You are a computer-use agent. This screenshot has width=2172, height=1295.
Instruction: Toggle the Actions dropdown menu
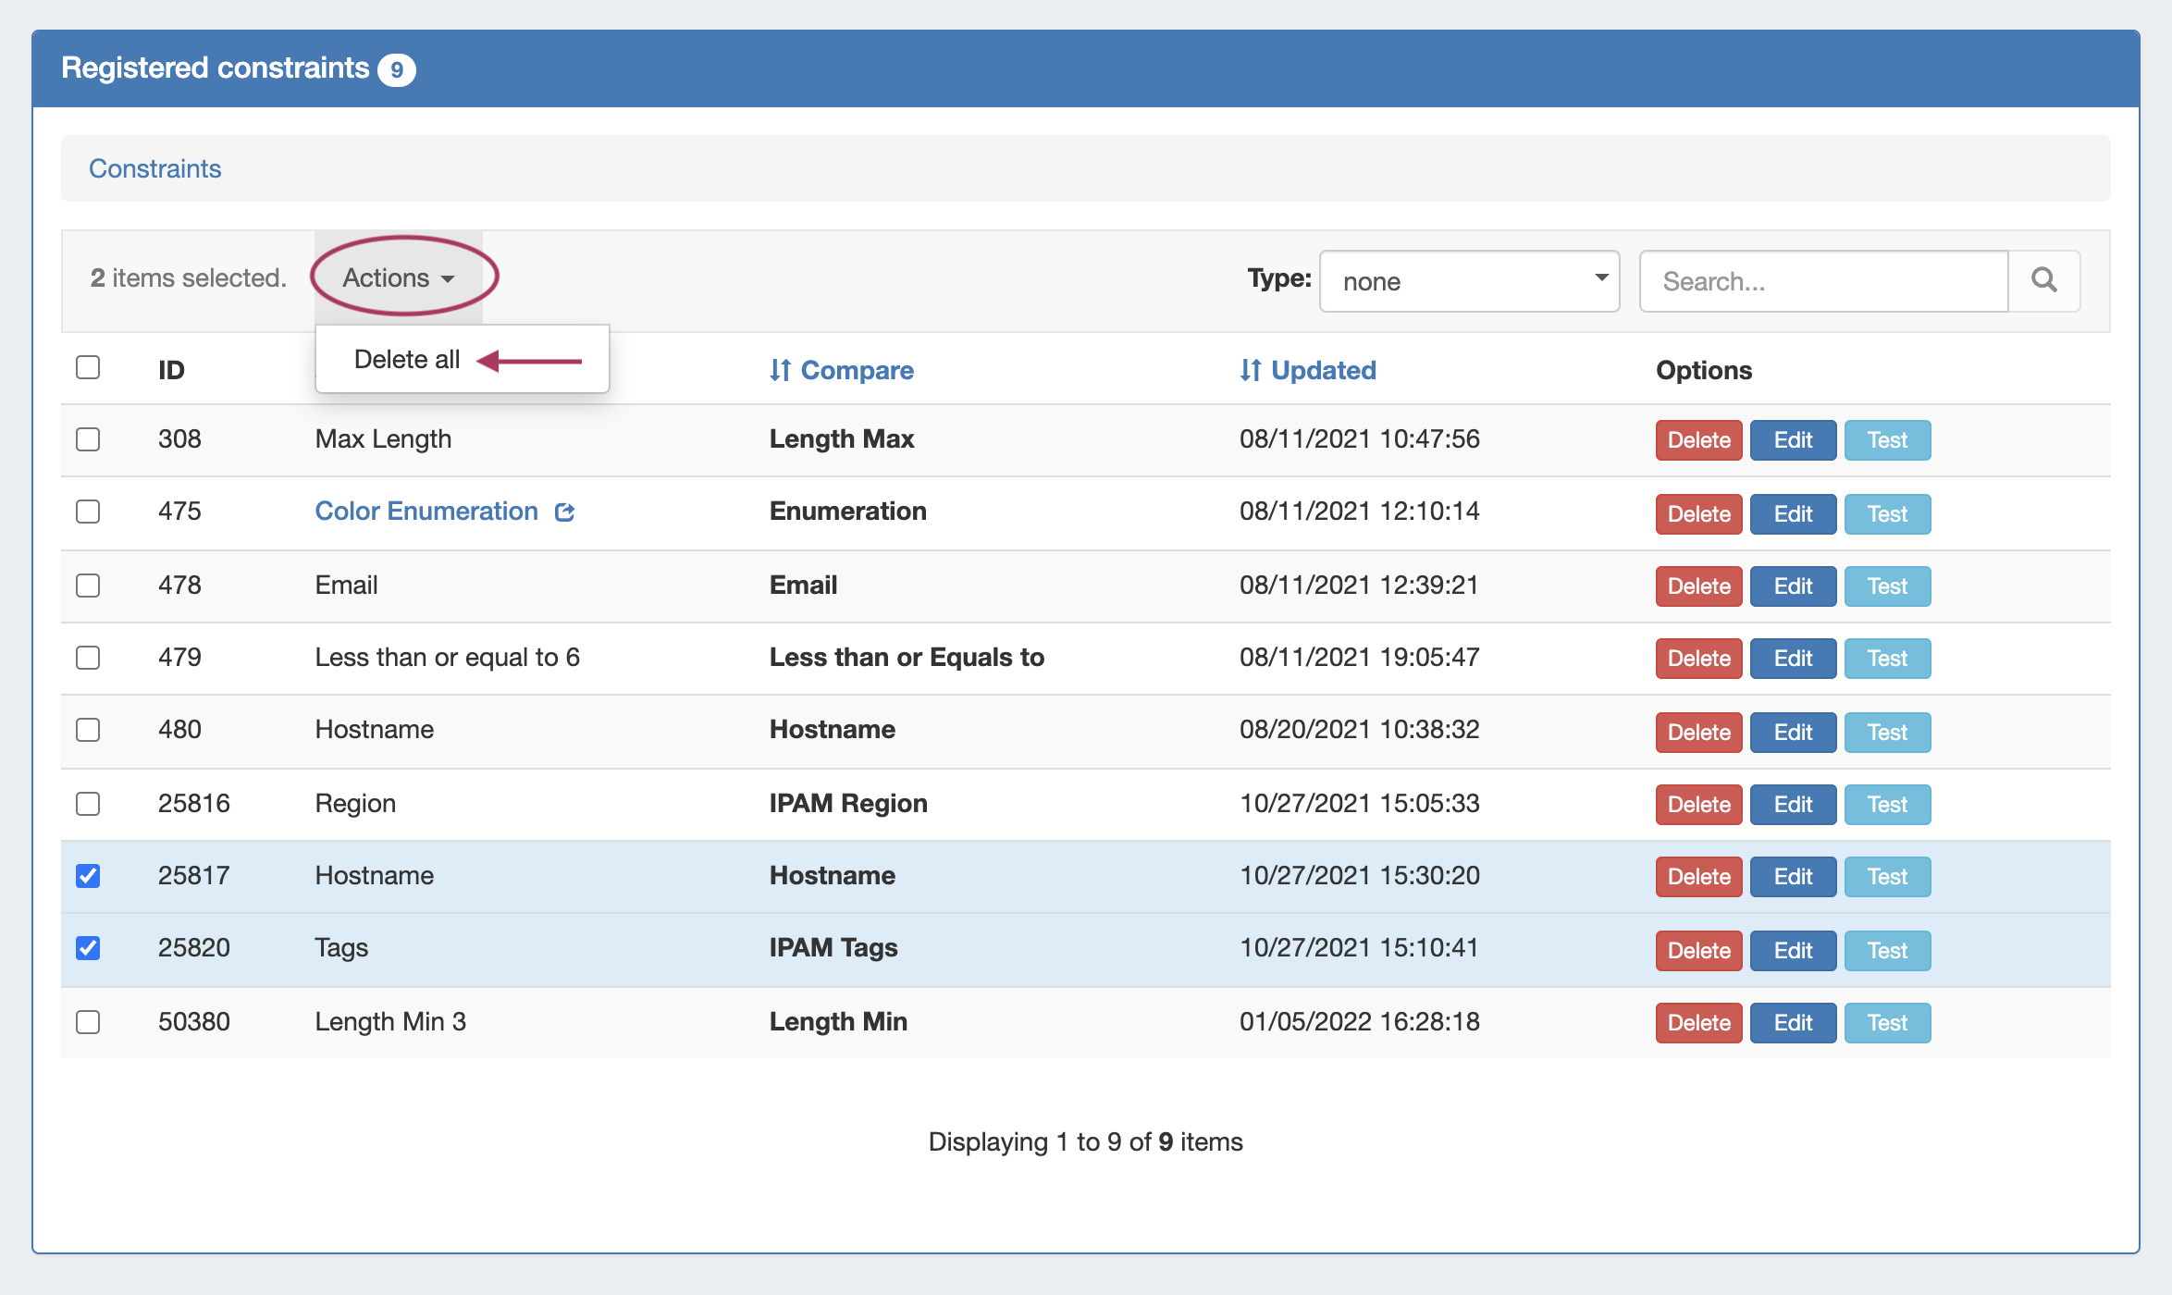(399, 277)
